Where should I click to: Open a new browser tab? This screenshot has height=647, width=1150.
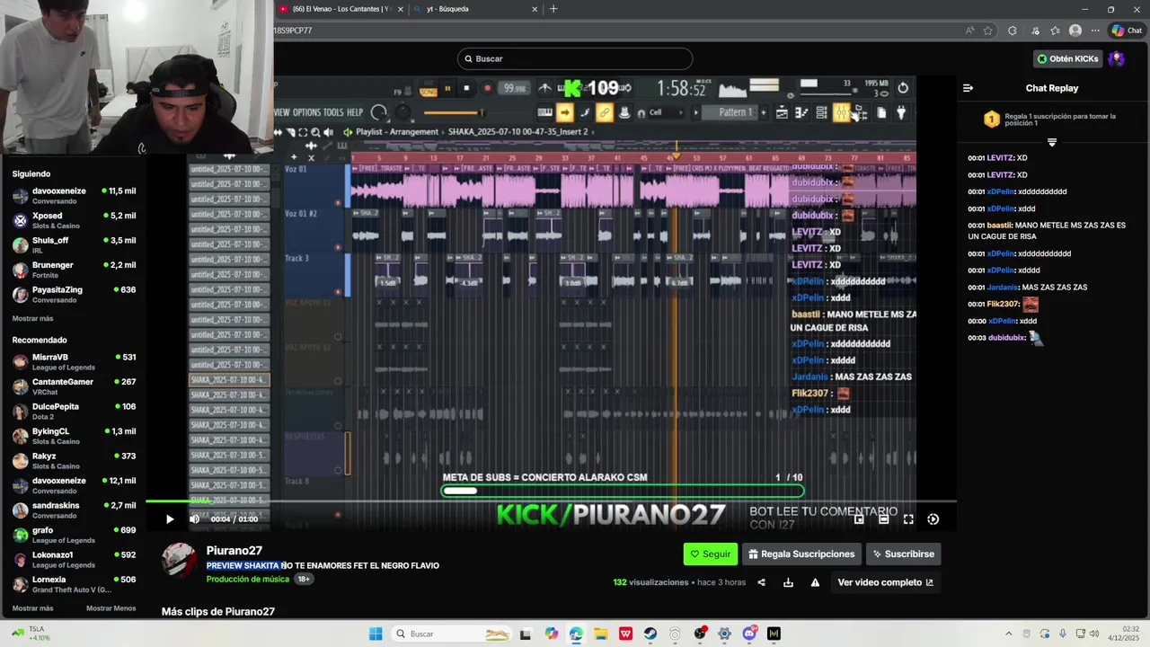point(553,9)
